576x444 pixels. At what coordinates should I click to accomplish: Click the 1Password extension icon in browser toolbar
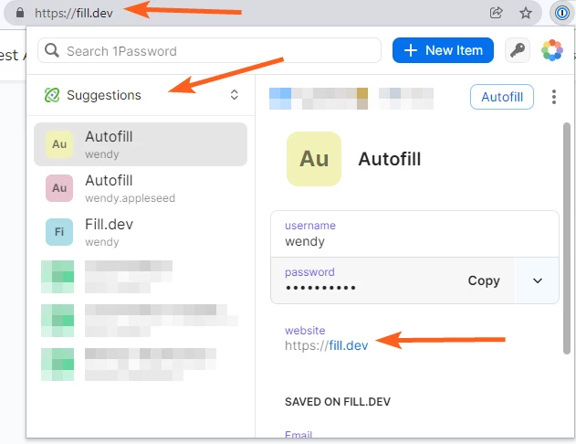(x=561, y=13)
